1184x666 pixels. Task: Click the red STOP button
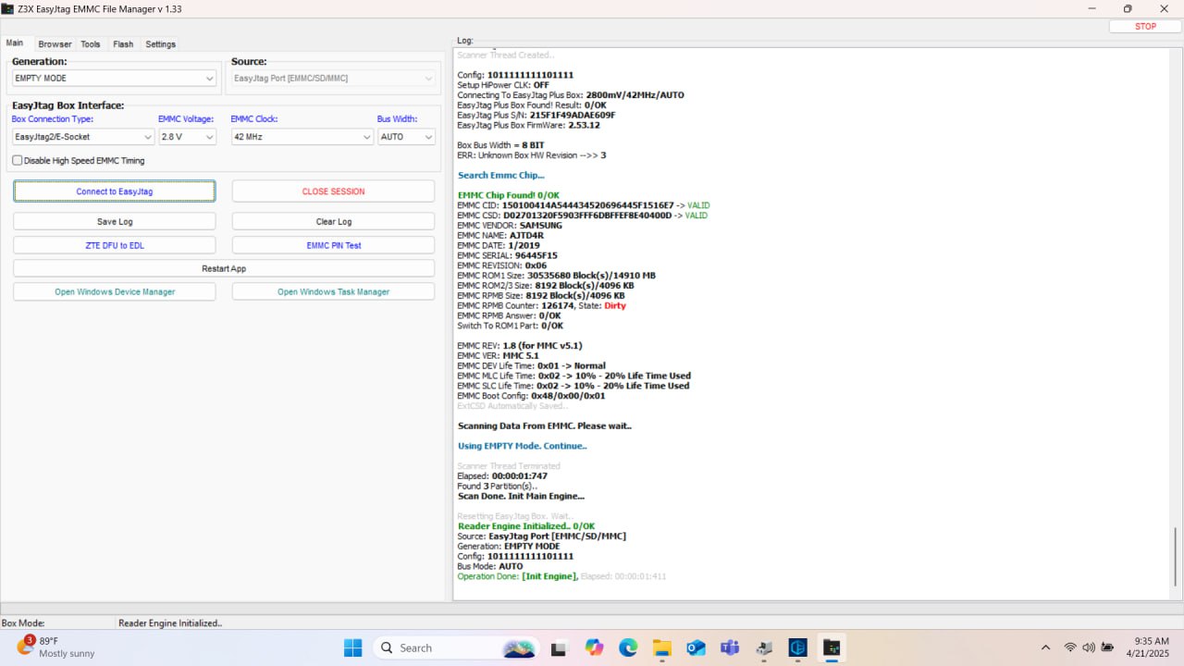click(x=1145, y=26)
